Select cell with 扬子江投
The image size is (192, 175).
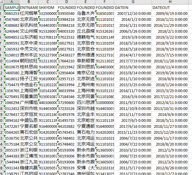coord(29,79)
